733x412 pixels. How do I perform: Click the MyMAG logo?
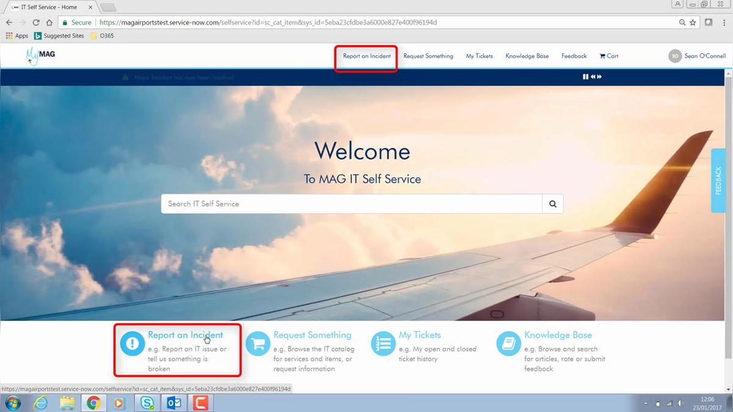[40, 56]
